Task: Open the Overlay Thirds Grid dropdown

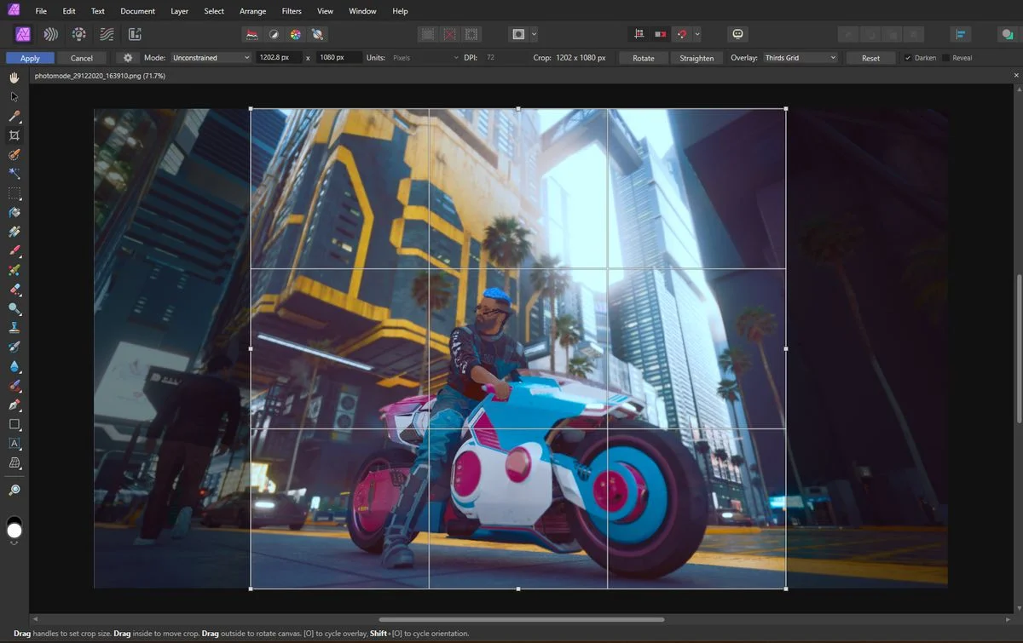Action: click(800, 58)
